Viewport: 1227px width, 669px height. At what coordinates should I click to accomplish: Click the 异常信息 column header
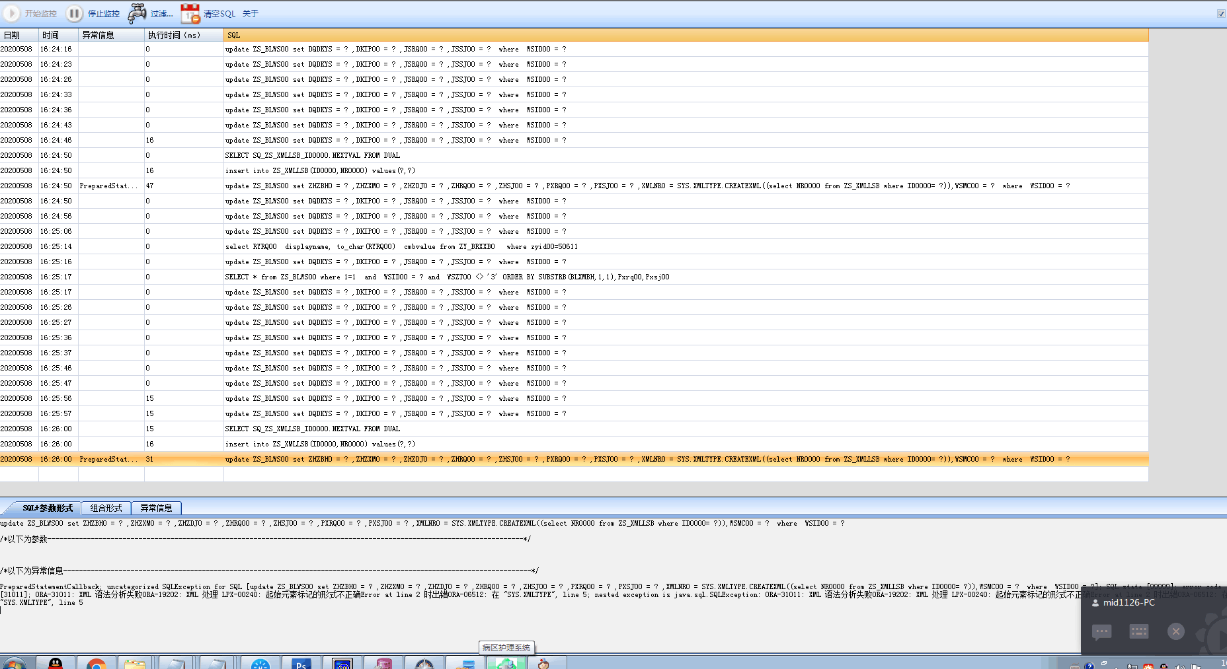click(x=111, y=35)
